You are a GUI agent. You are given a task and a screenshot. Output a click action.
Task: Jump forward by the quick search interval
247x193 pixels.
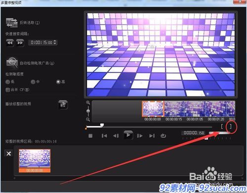point(20,43)
